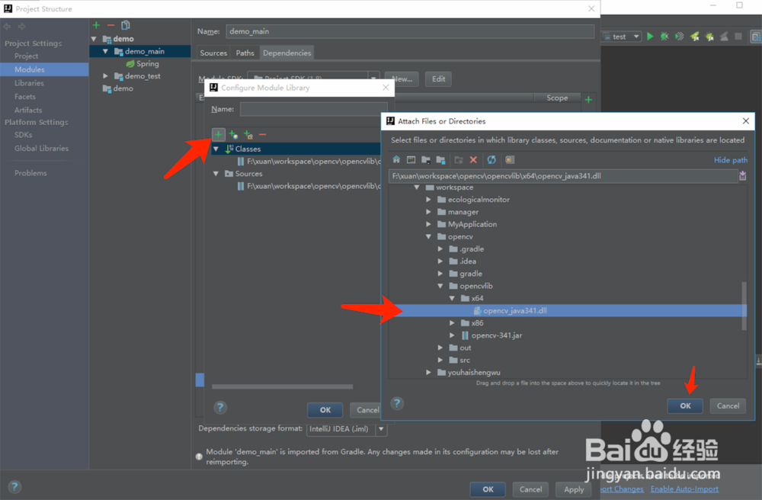The height and width of the screenshot is (500, 762).
Task: Go to Home directory in Attach Files toolbar
Action: pyautogui.click(x=396, y=160)
